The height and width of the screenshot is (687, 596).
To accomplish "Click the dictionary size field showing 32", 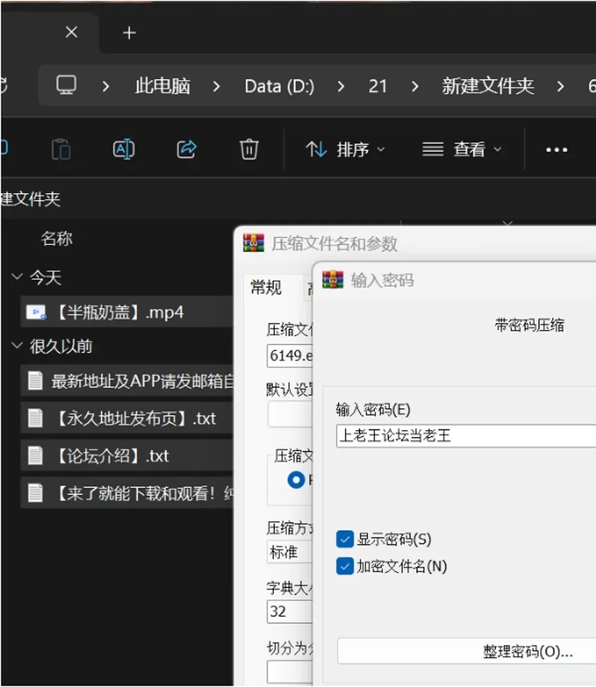I will click(x=290, y=611).
